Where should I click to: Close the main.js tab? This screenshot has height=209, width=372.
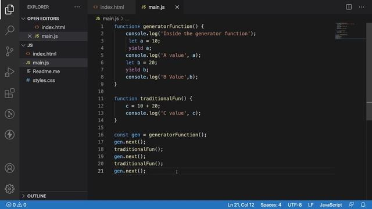(x=177, y=7)
